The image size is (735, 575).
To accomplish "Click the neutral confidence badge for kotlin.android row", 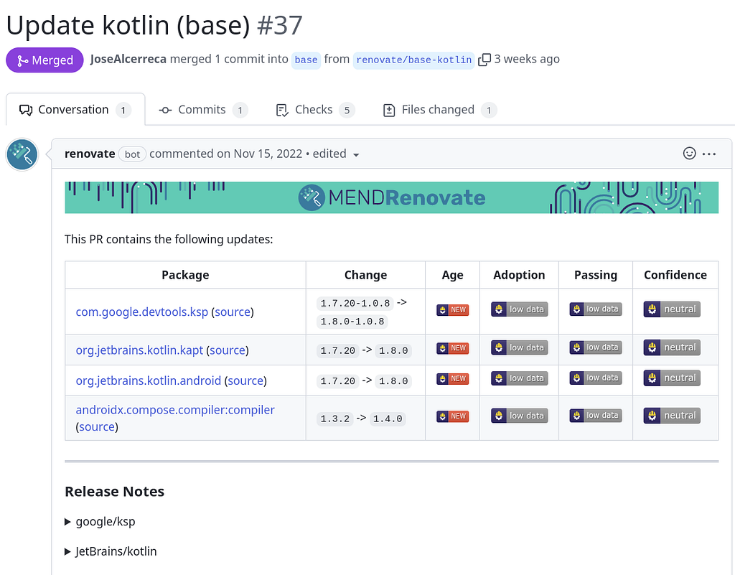I will (x=672, y=378).
